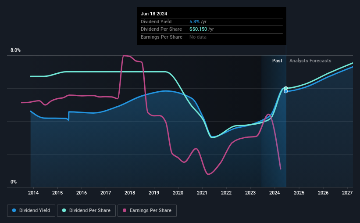360x223 pixels.
Task: Toggle the Dividend Yield legend button
Action: coord(31,211)
